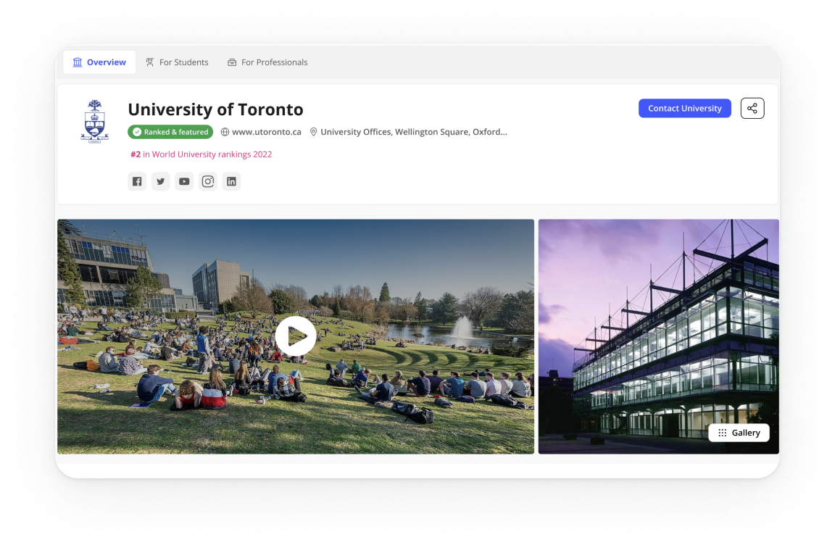835x545 pixels.
Task: Open the Twitter social icon
Action: [161, 181]
